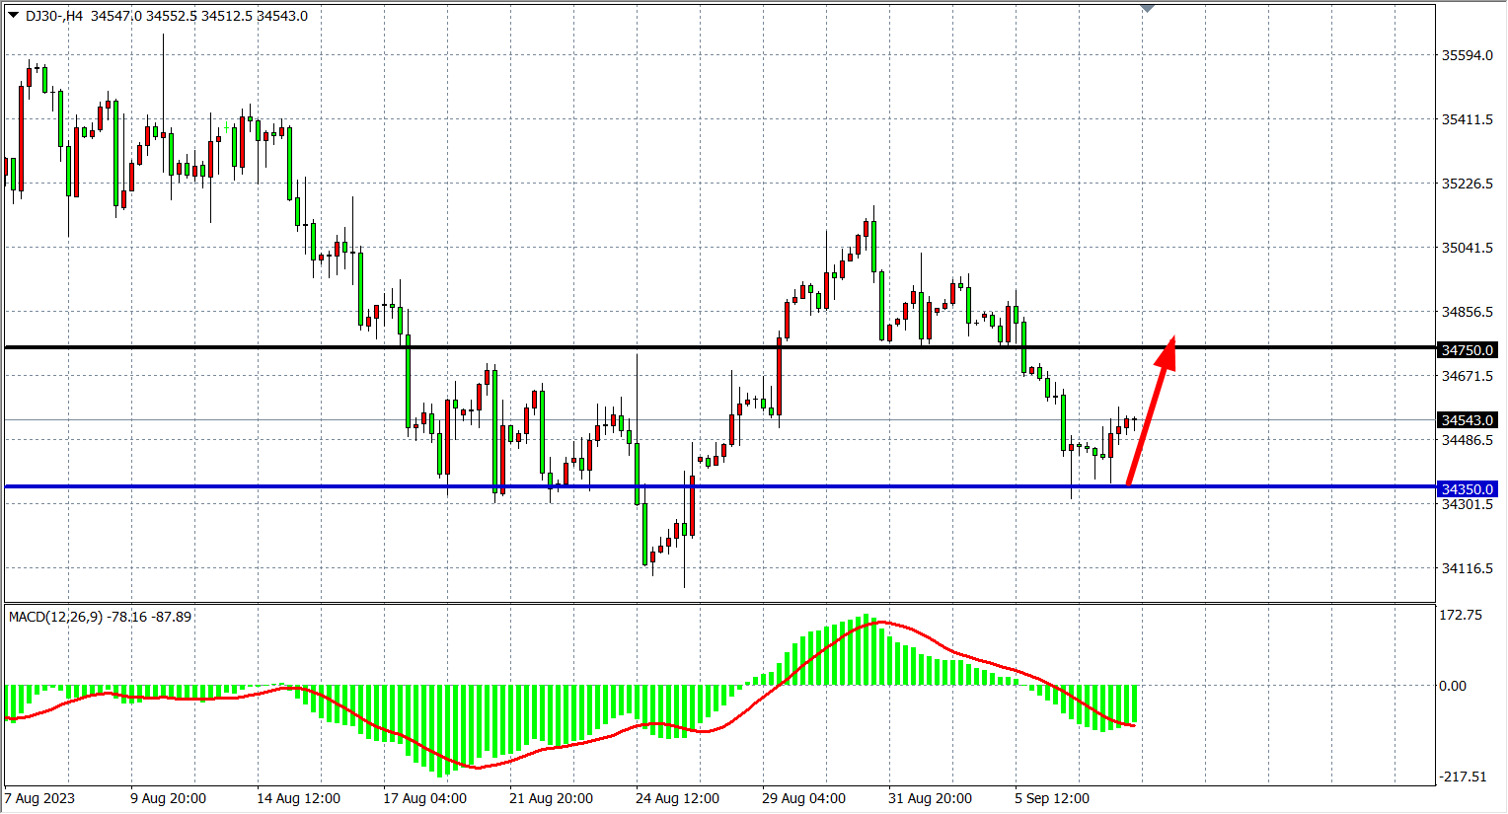The height and width of the screenshot is (814, 1508).
Task: Select the black horizontal line at 34750
Action: [x=592, y=347]
